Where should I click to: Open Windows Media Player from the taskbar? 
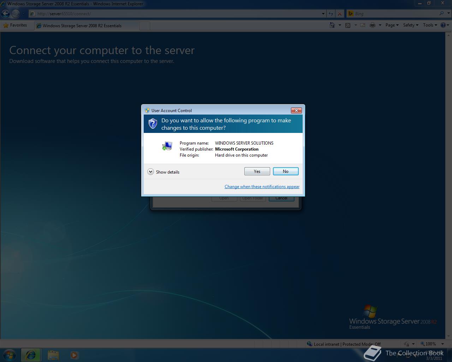click(74, 355)
